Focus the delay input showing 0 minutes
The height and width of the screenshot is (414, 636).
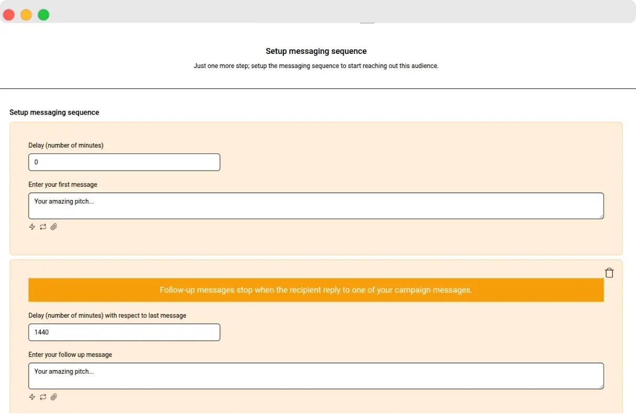124,162
